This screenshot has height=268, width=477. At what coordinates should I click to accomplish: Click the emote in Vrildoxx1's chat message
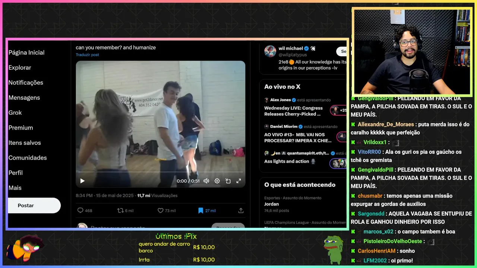tap(396, 143)
